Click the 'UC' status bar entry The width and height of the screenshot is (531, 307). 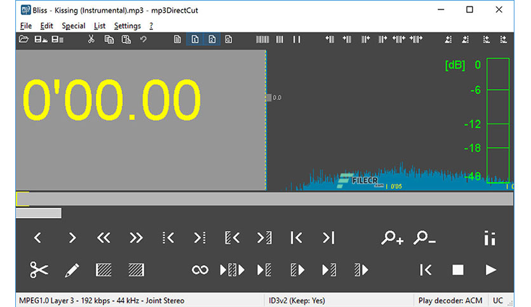coord(498,301)
